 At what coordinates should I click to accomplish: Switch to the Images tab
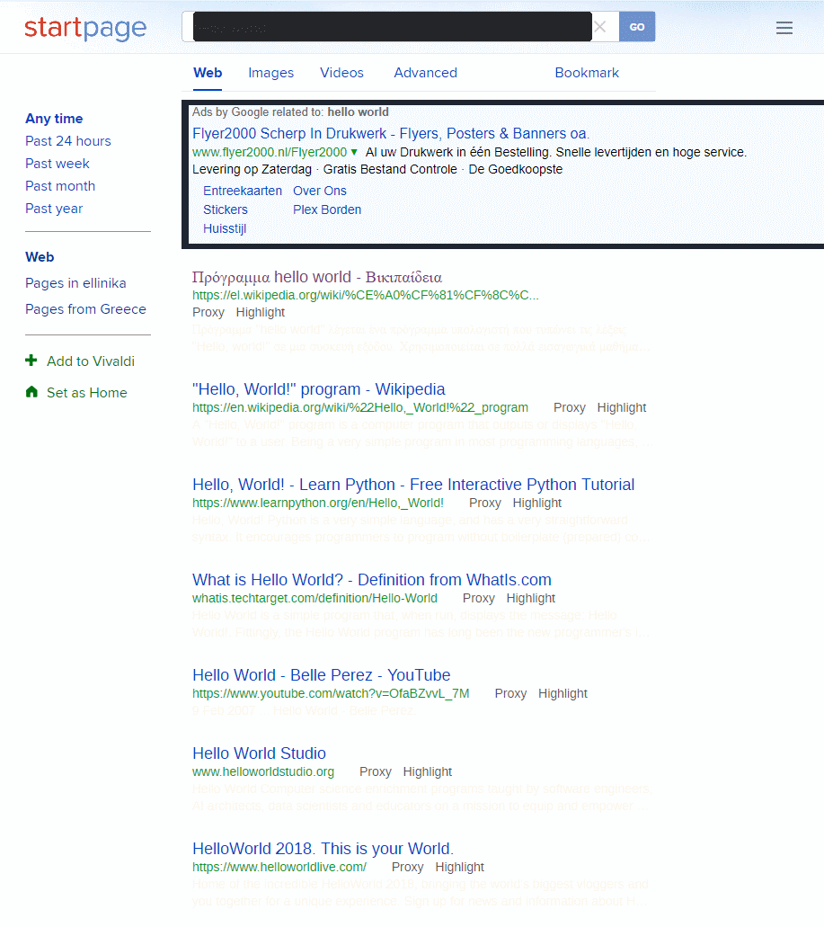coord(270,73)
